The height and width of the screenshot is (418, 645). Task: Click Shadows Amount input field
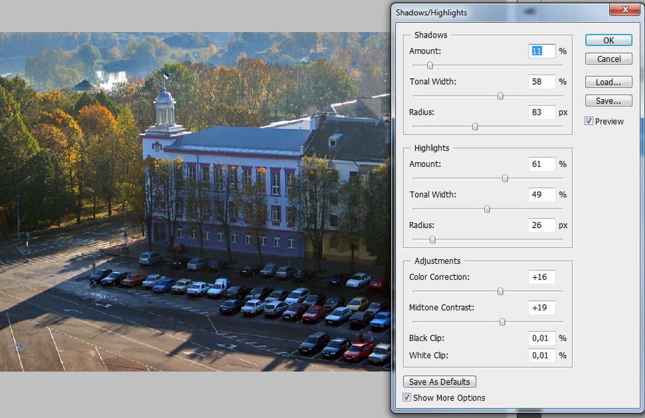pyautogui.click(x=541, y=51)
